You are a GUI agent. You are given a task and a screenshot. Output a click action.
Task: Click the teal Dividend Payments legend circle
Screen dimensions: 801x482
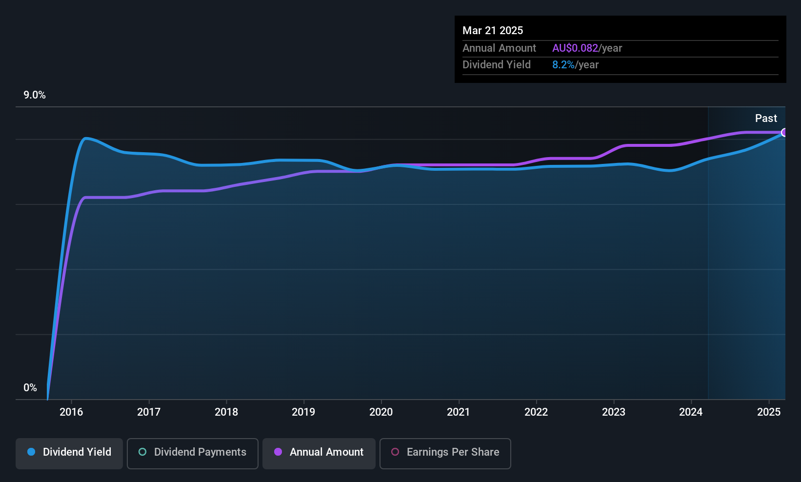point(142,452)
